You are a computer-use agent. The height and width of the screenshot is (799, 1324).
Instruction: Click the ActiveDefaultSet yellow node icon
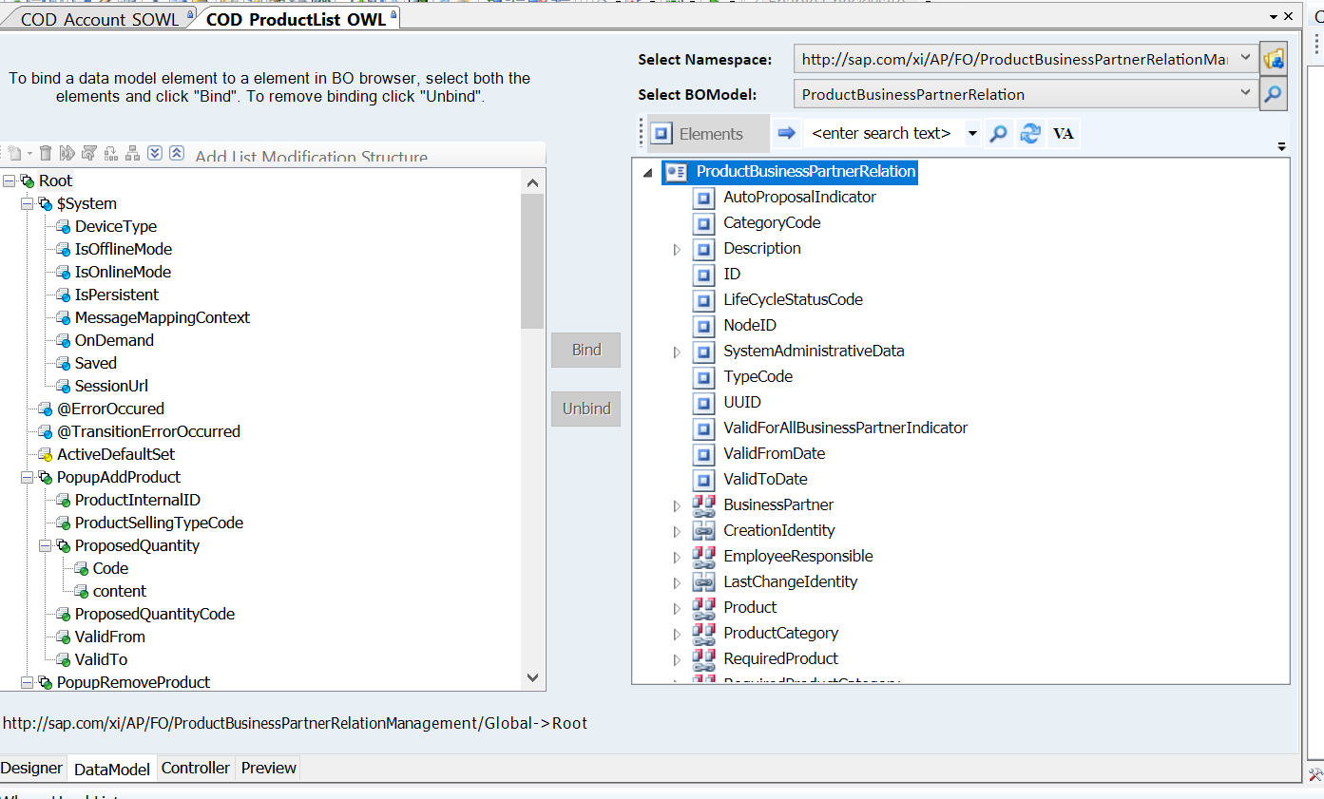[x=45, y=454]
